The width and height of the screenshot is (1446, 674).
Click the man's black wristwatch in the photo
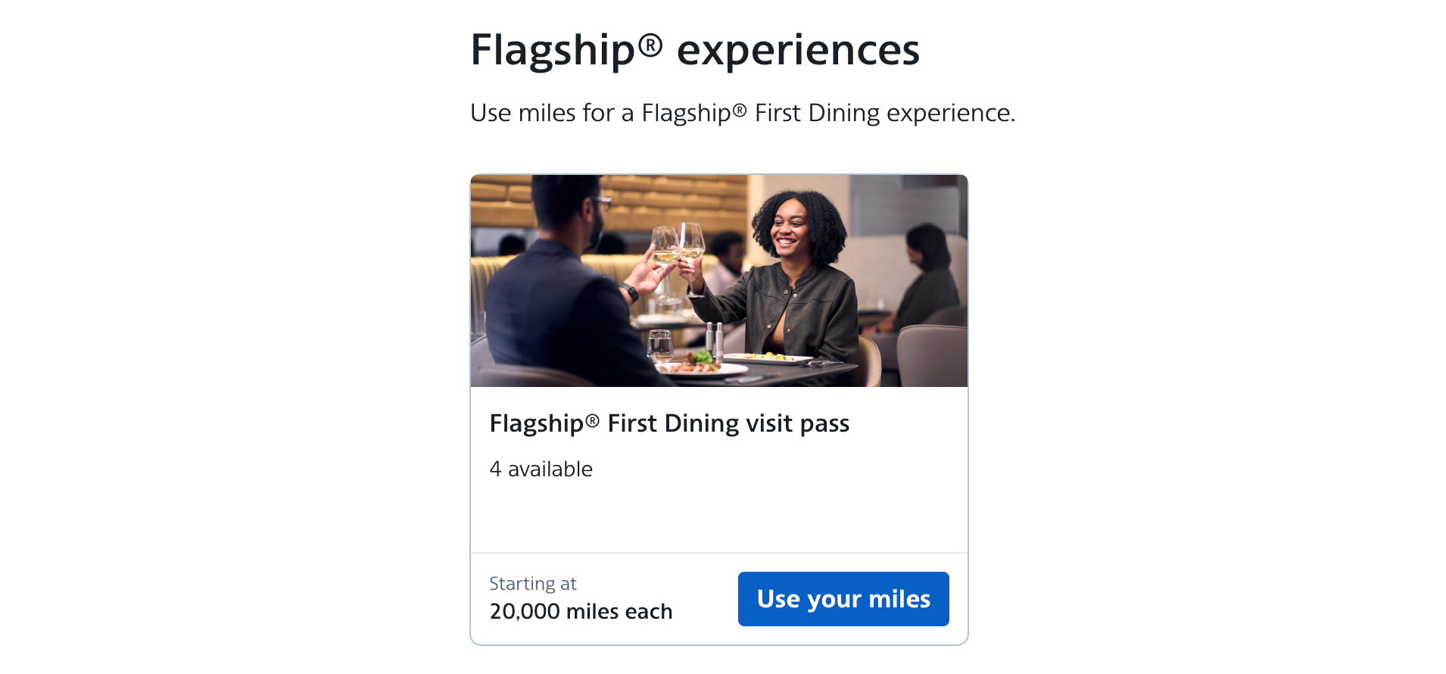[630, 292]
